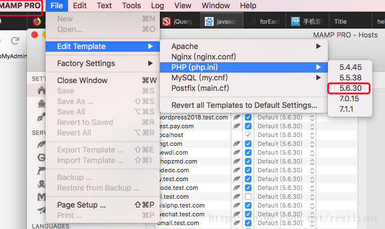Image resolution: width=385 pixels, height=229 pixels.
Task: Click the red jQuery tab favicon
Action: (x=166, y=21)
